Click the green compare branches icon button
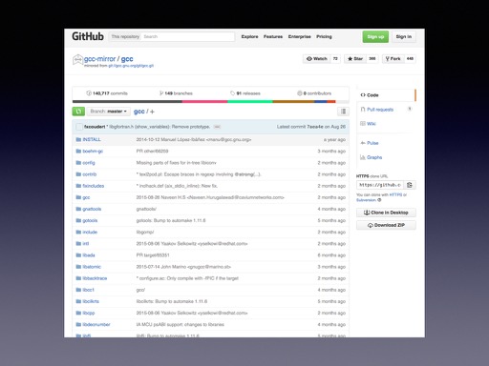The width and height of the screenshot is (489, 366). pyautogui.click(x=78, y=112)
